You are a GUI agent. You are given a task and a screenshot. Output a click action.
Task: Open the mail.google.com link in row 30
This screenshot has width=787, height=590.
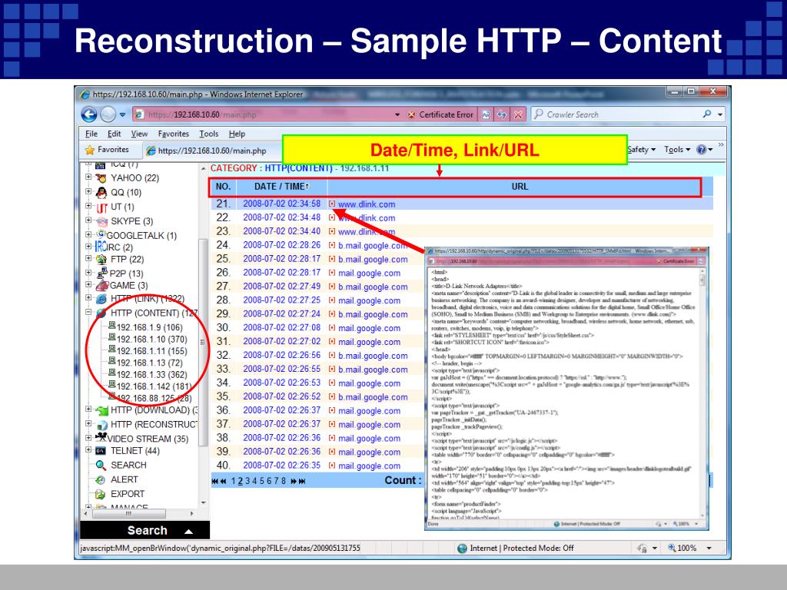click(x=370, y=328)
